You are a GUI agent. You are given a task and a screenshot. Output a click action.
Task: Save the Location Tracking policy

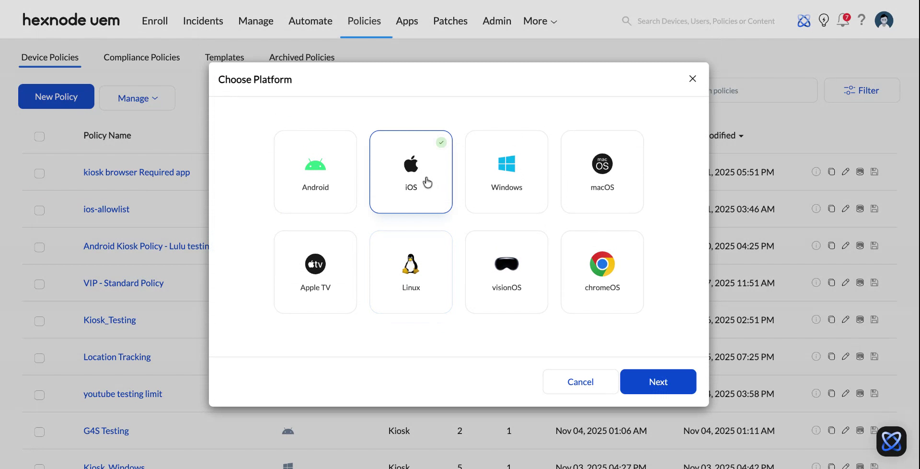click(874, 356)
